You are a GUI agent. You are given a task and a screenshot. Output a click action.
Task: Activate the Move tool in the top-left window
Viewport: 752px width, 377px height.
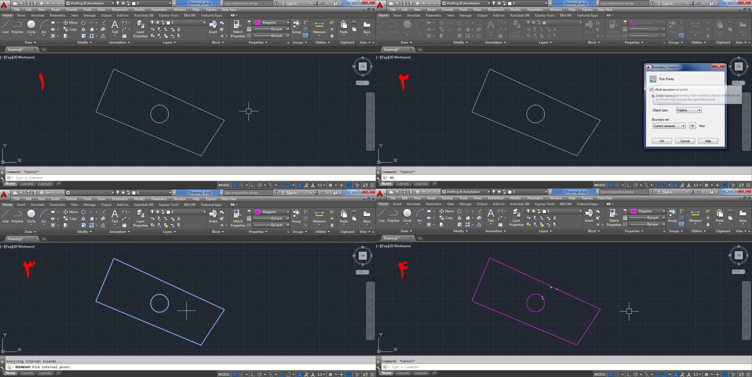(x=70, y=22)
